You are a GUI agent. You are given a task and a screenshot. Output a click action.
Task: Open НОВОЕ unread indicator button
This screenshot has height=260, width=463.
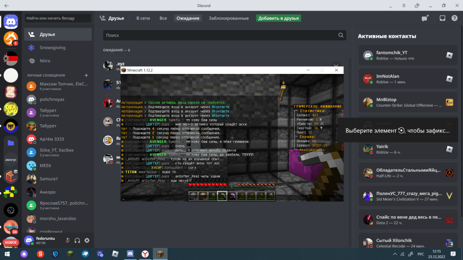click(x=11, y=242)
